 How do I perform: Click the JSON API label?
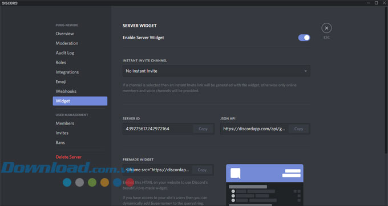pos(228,119)
